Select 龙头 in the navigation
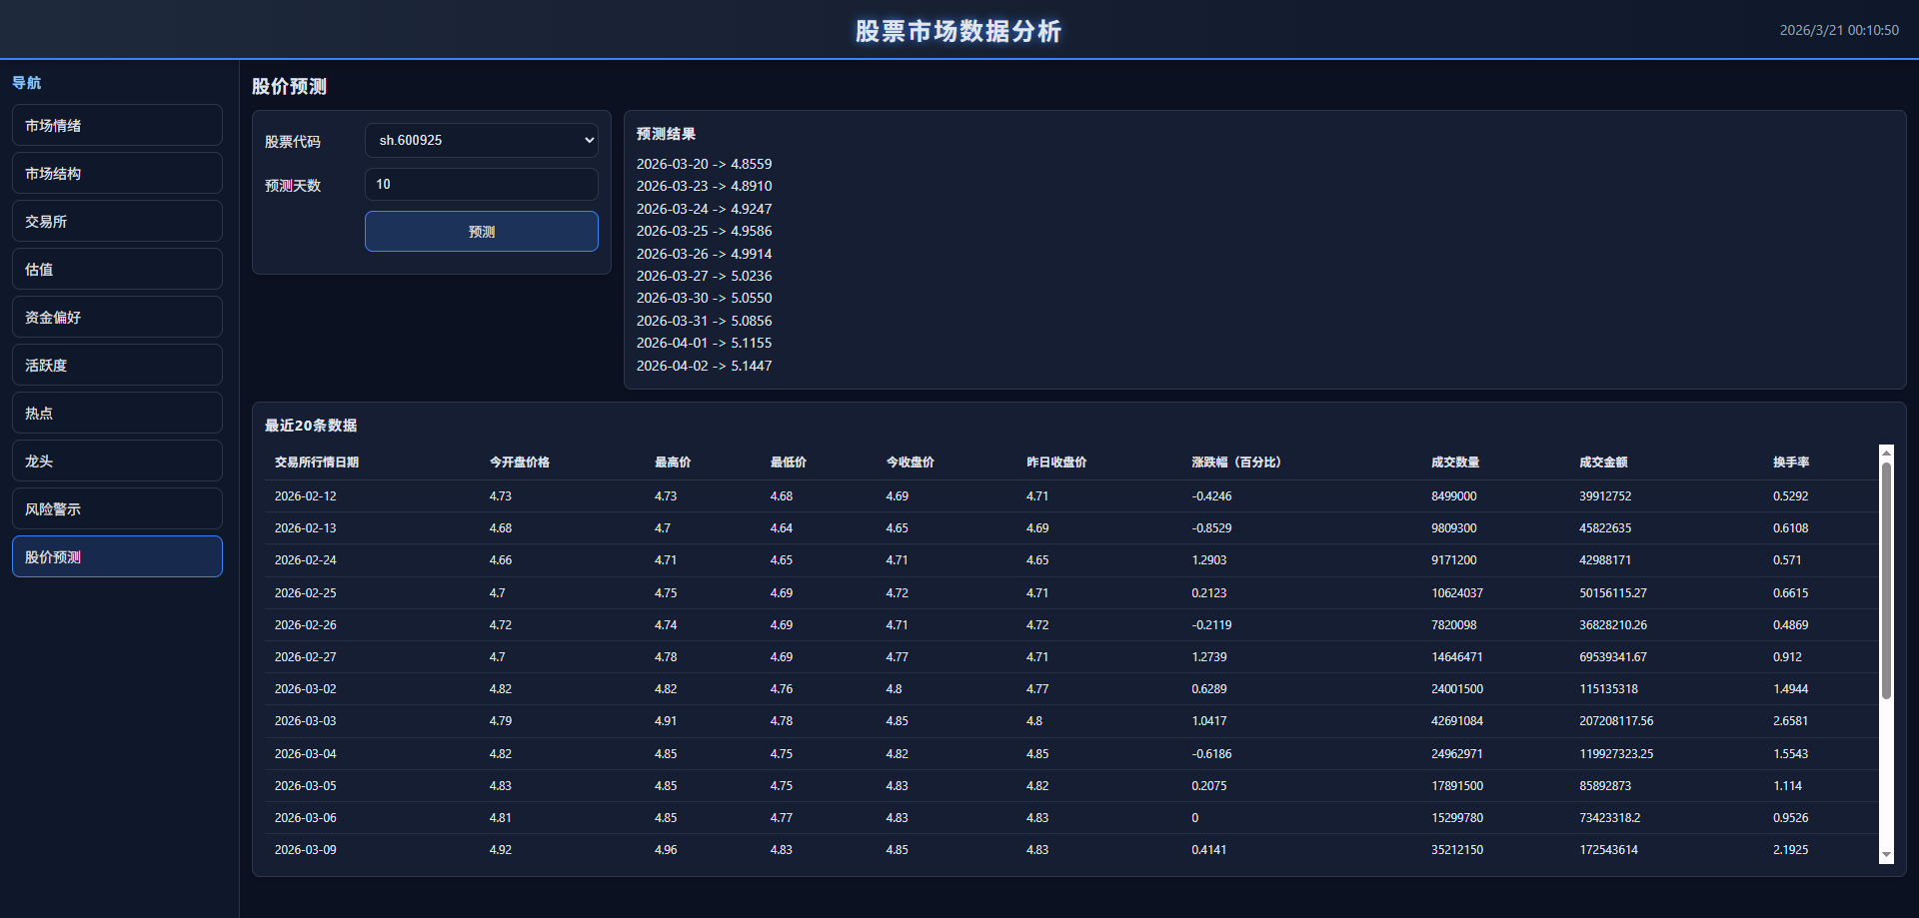 117,461
